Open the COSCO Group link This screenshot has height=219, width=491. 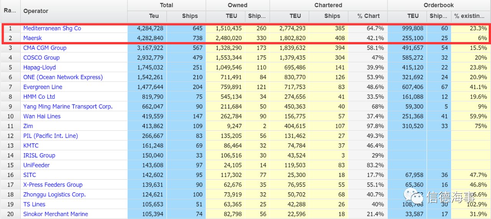[x=41, y=58]
